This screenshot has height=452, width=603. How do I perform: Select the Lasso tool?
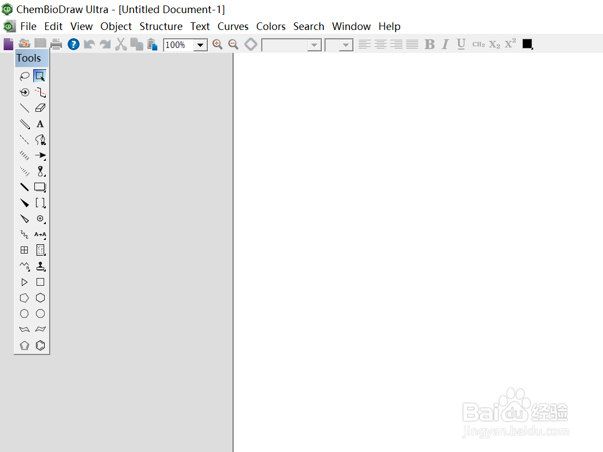[x=24, y=76]
